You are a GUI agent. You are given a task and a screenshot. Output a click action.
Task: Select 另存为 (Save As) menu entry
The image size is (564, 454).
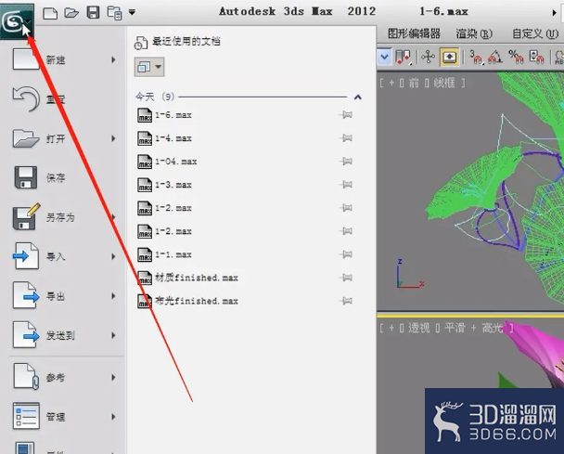tap(65, 217)
